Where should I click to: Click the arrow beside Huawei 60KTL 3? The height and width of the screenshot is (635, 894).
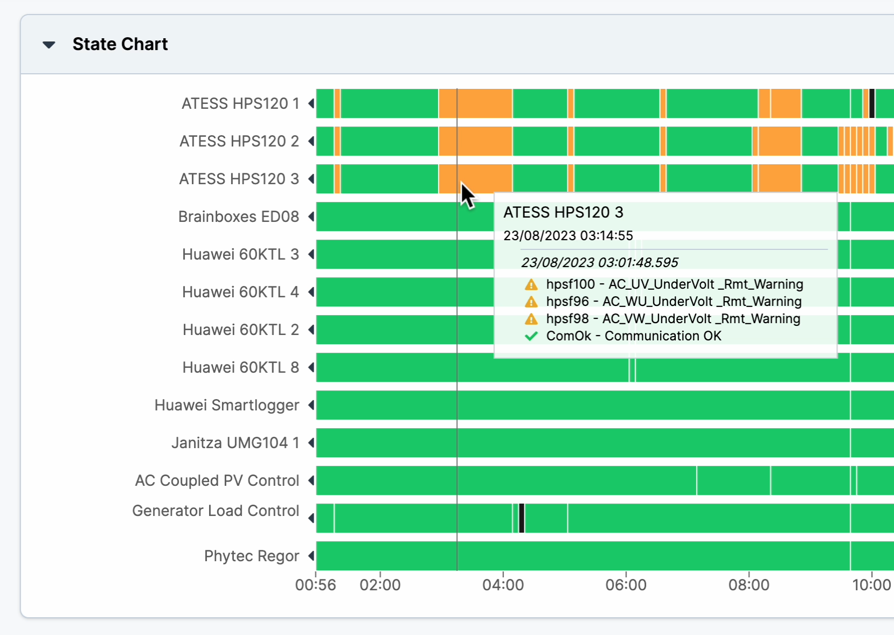(x=311, y=254)
